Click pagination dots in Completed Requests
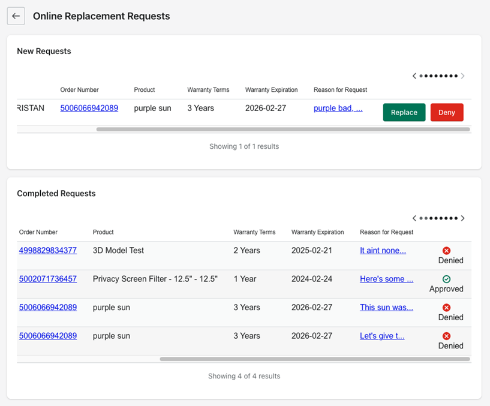The width and height of the screenshot is (490, 406). point(438,218)
